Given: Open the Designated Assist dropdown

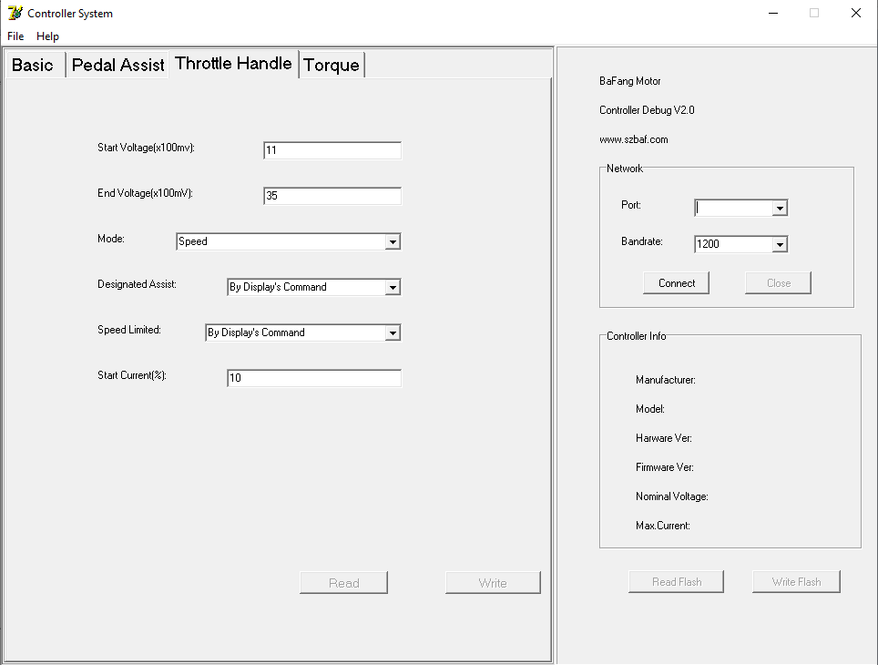Looking at the screenshot, I should 392,288.
